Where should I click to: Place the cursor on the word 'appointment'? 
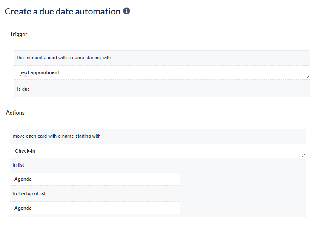coord(45,72)
